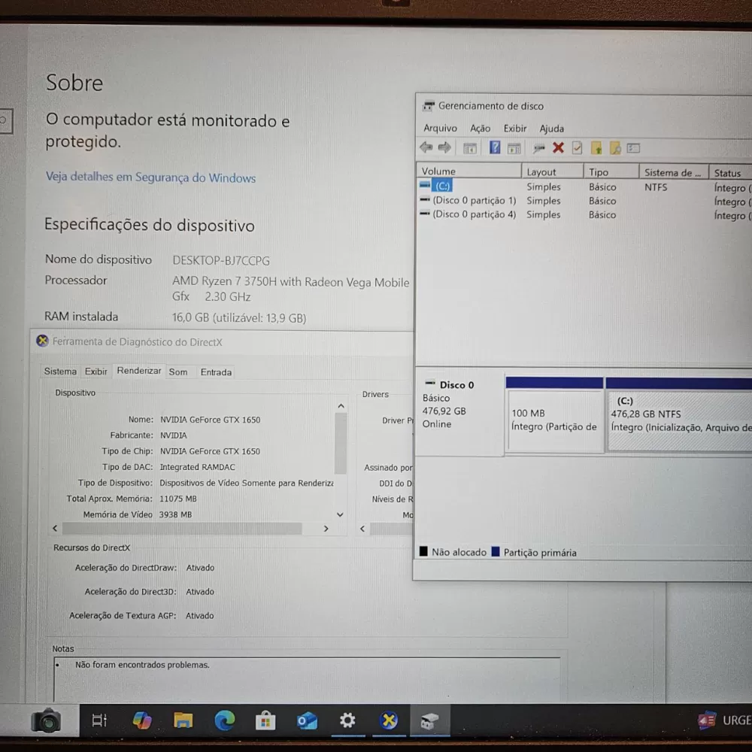Screen dimensions: 752x752
Task: Click the folder with green arrow icon
Action: [596, 148]
